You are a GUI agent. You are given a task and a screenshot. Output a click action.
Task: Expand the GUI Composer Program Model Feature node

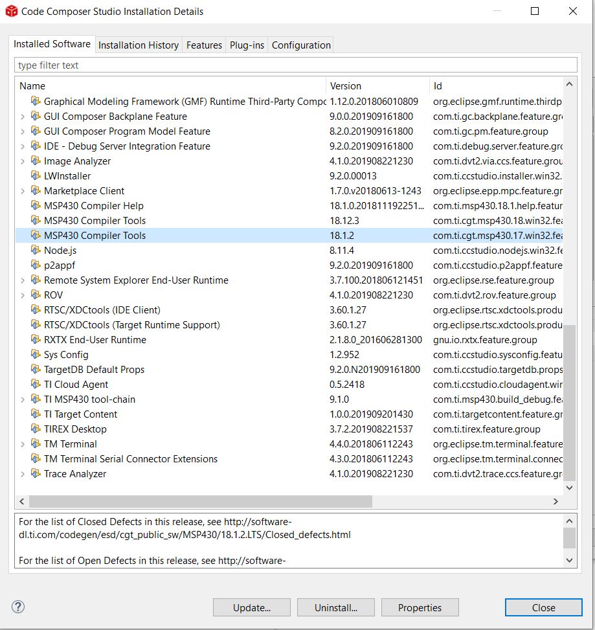23,131
